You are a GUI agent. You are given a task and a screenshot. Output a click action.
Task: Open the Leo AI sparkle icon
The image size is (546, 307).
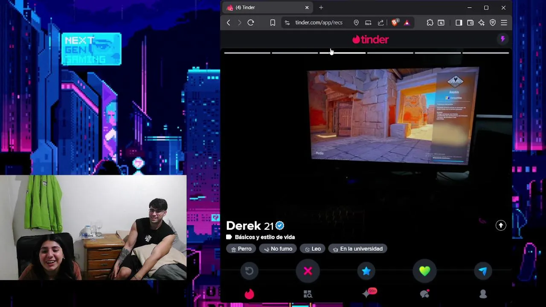[x=481, y=23]
